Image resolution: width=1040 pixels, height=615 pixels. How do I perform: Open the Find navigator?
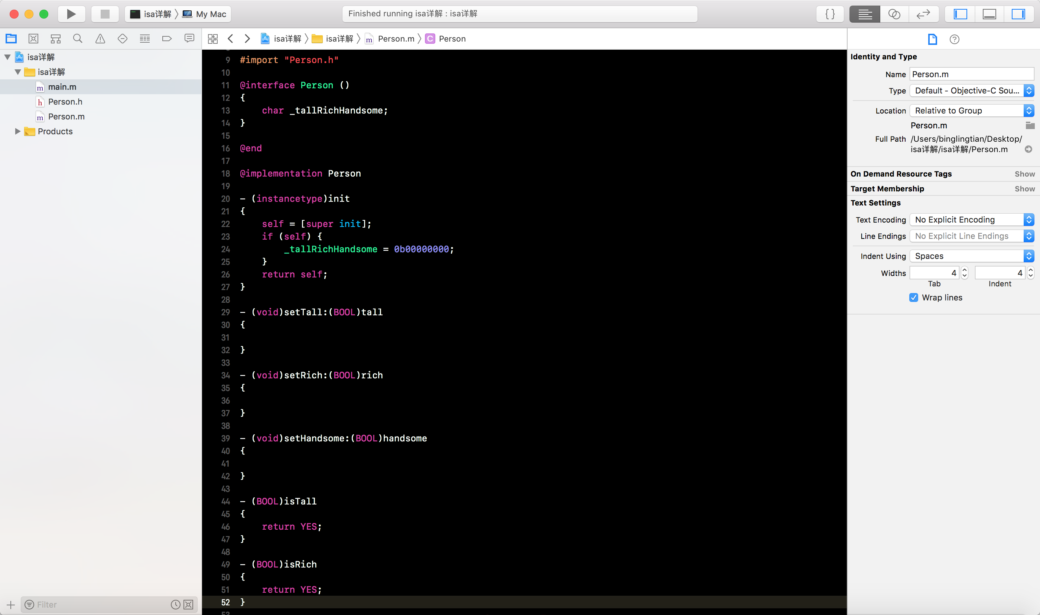(78, 39)
